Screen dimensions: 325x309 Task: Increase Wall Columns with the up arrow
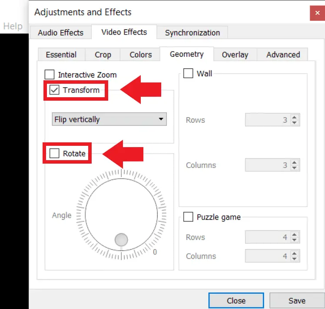(x=294, y=162)
